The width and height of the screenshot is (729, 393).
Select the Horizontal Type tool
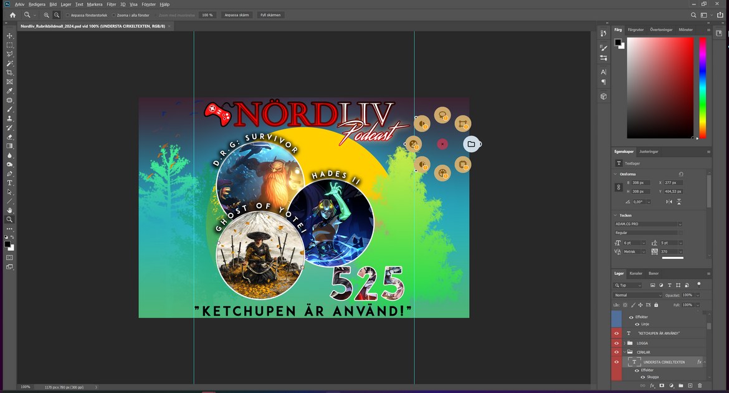click(9, 183)
